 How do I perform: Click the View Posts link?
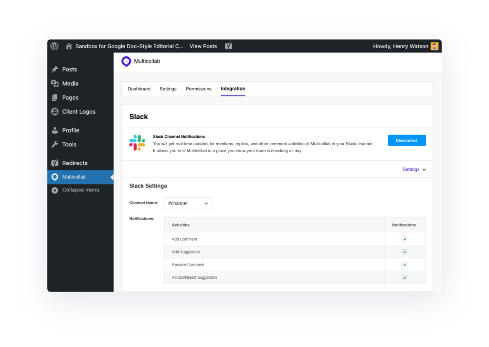coord(203,46)
